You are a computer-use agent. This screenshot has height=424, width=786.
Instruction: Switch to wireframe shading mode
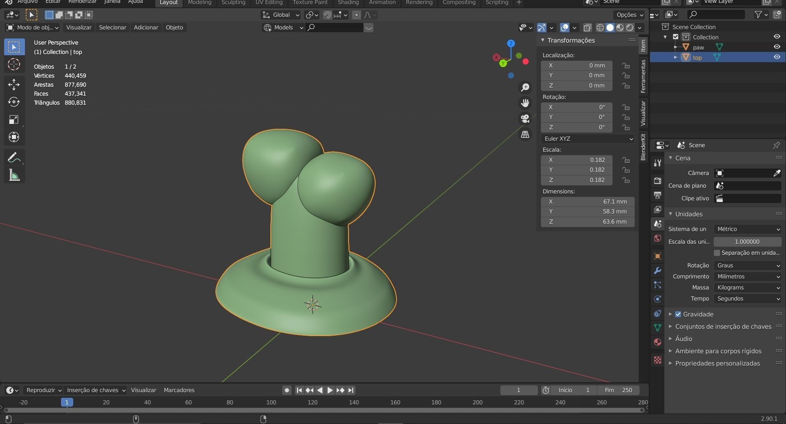600,27
